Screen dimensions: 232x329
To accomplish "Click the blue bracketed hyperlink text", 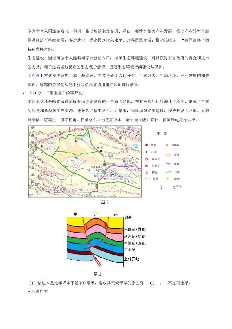I will 36,76.
